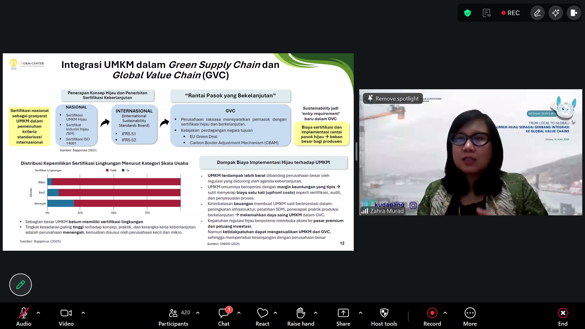This screenshot has height=329, width=585.
Task: Click the green encryption shield icon
Action: tap(467, 13)
